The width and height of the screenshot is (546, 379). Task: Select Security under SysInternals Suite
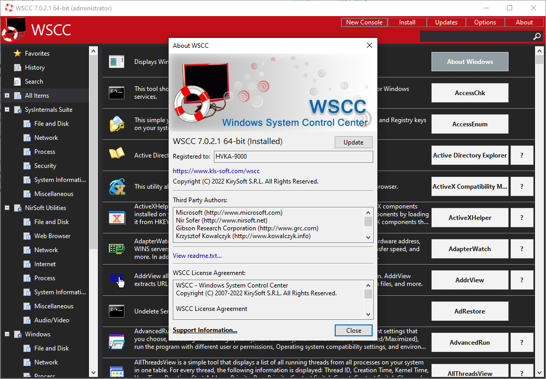click(x=45, y=166)
